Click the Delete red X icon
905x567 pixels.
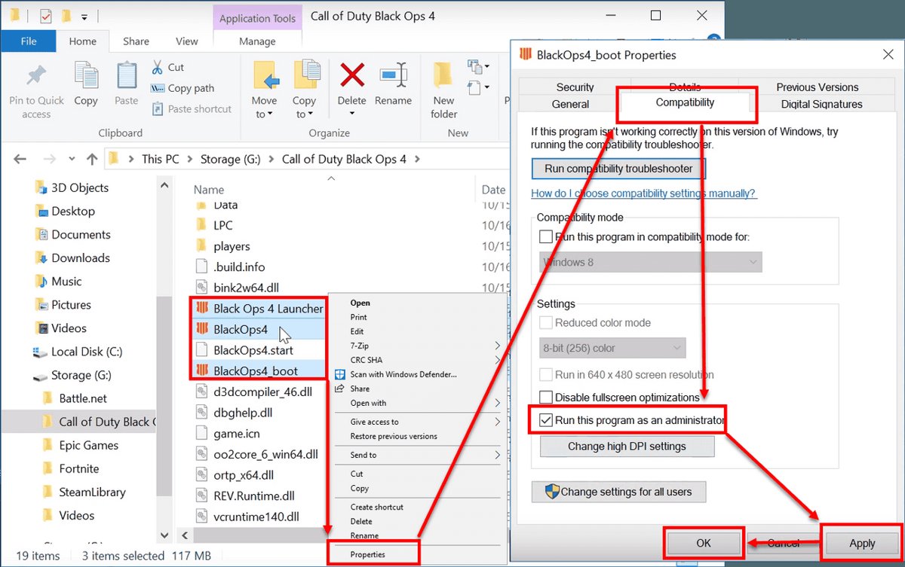[351, 76]
